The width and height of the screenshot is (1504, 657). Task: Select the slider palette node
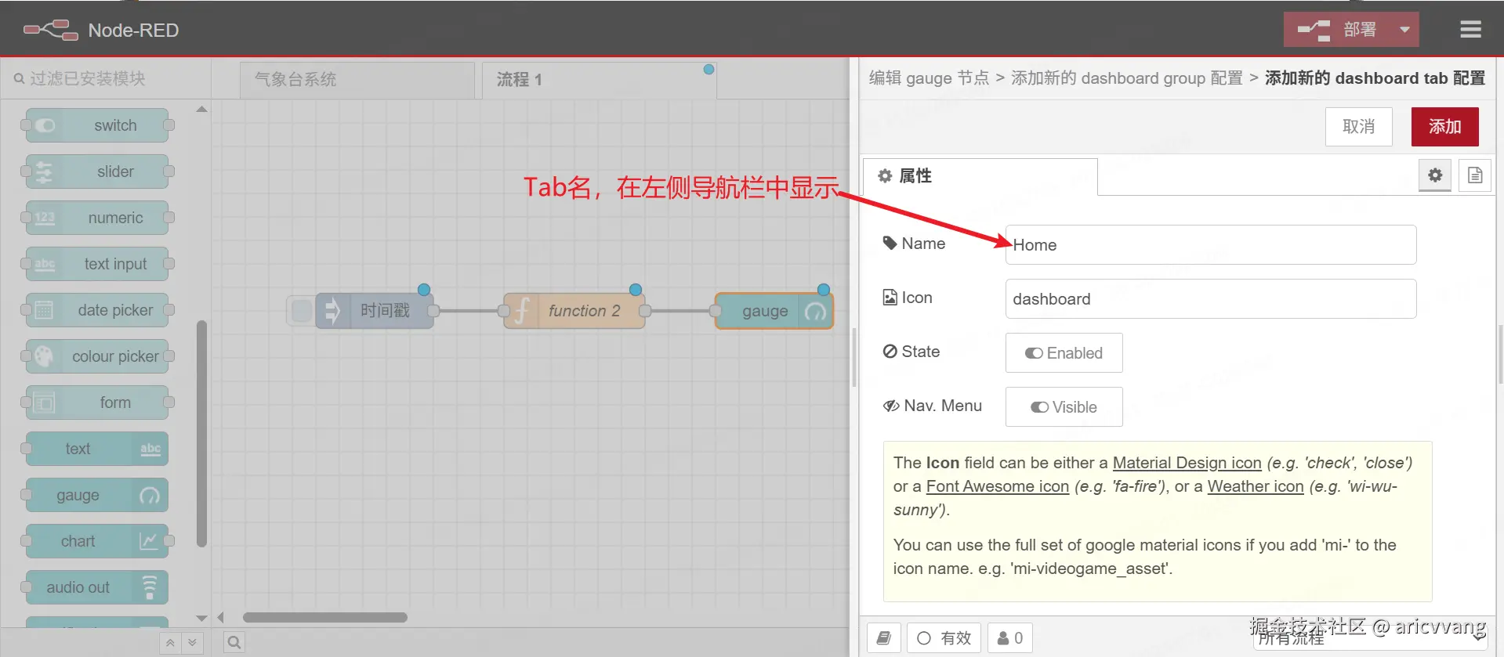(97, 171)
